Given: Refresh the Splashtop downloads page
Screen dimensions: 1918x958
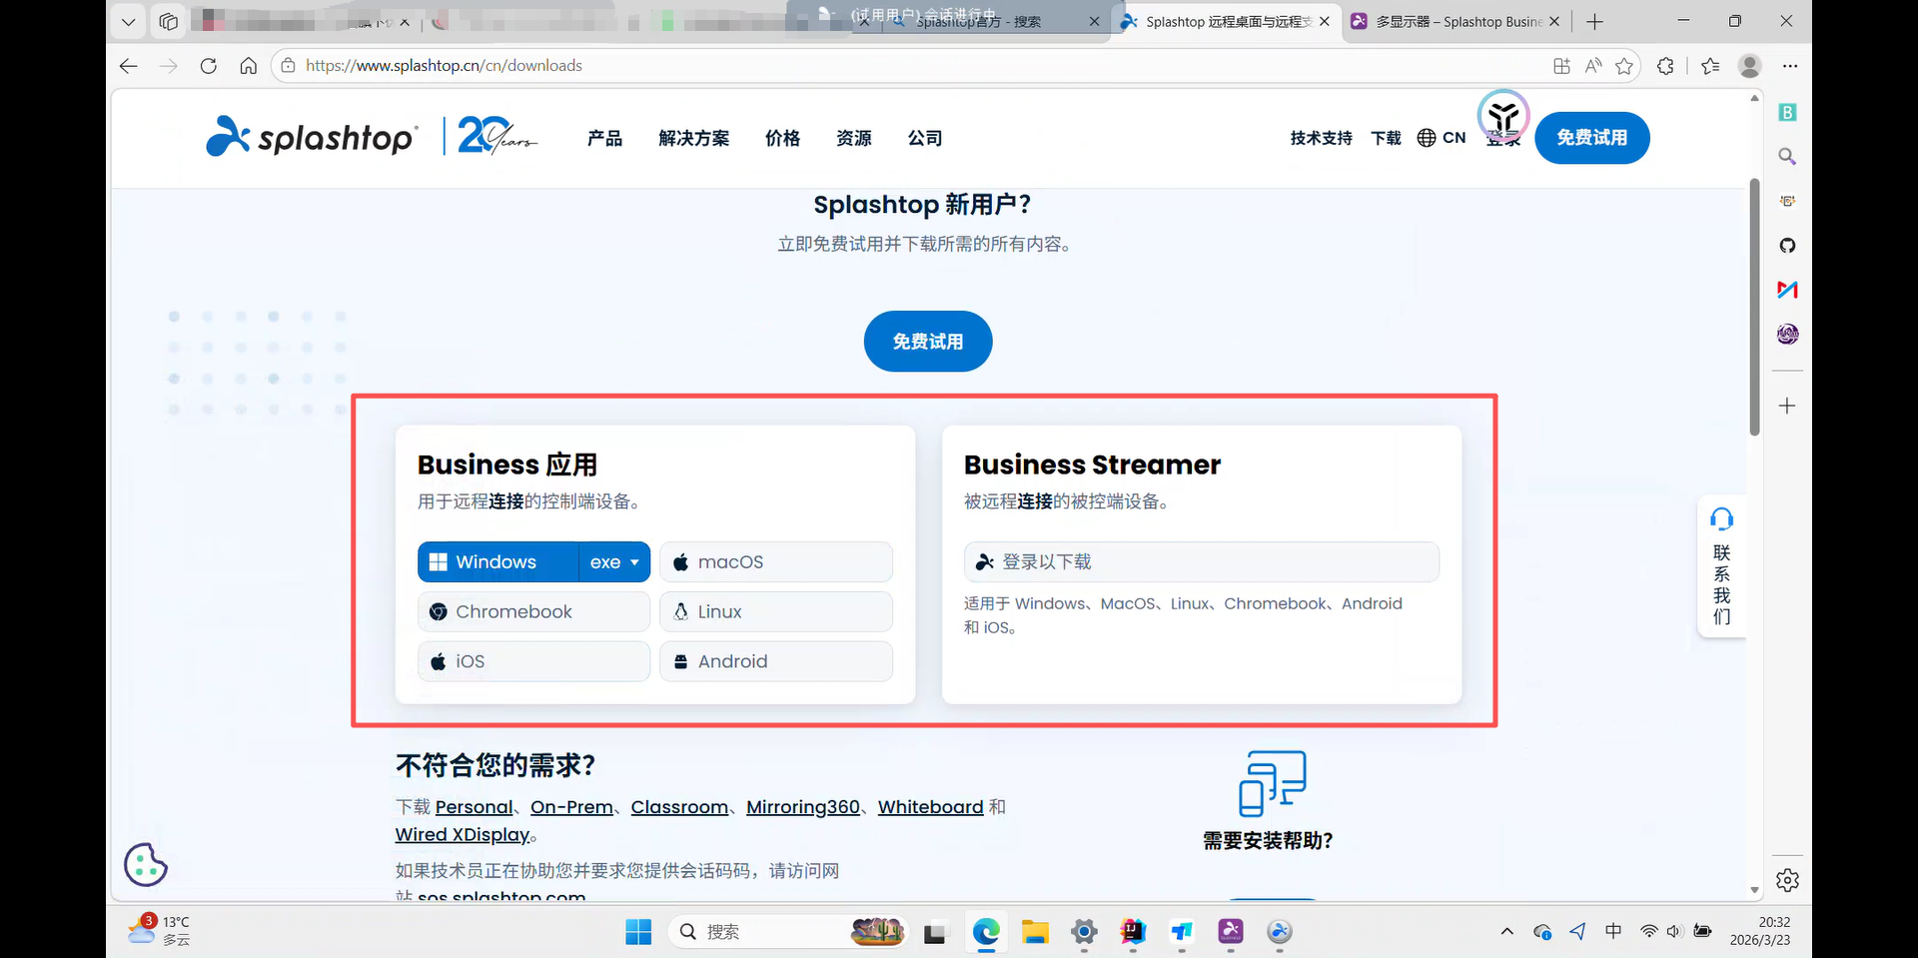Looking at the screenshot, I should (208, 66).
